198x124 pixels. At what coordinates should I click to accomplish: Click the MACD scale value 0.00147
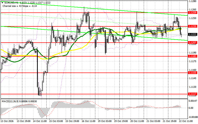click(x=193, y=101)
